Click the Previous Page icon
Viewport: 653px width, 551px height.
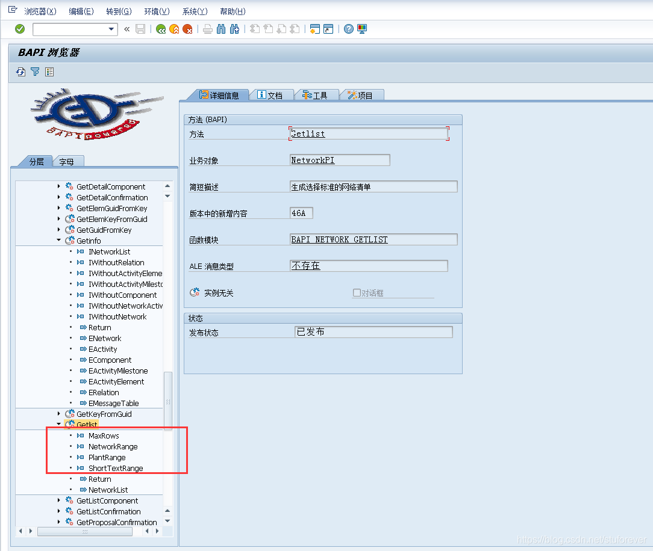click(268, 29)
